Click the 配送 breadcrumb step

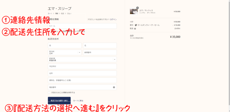63,13
